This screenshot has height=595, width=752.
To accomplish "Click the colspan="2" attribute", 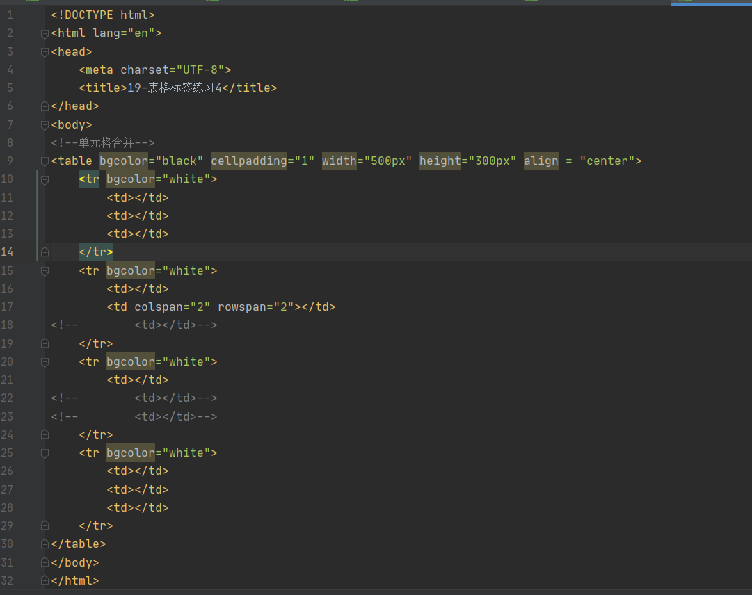I will point(172,307).
